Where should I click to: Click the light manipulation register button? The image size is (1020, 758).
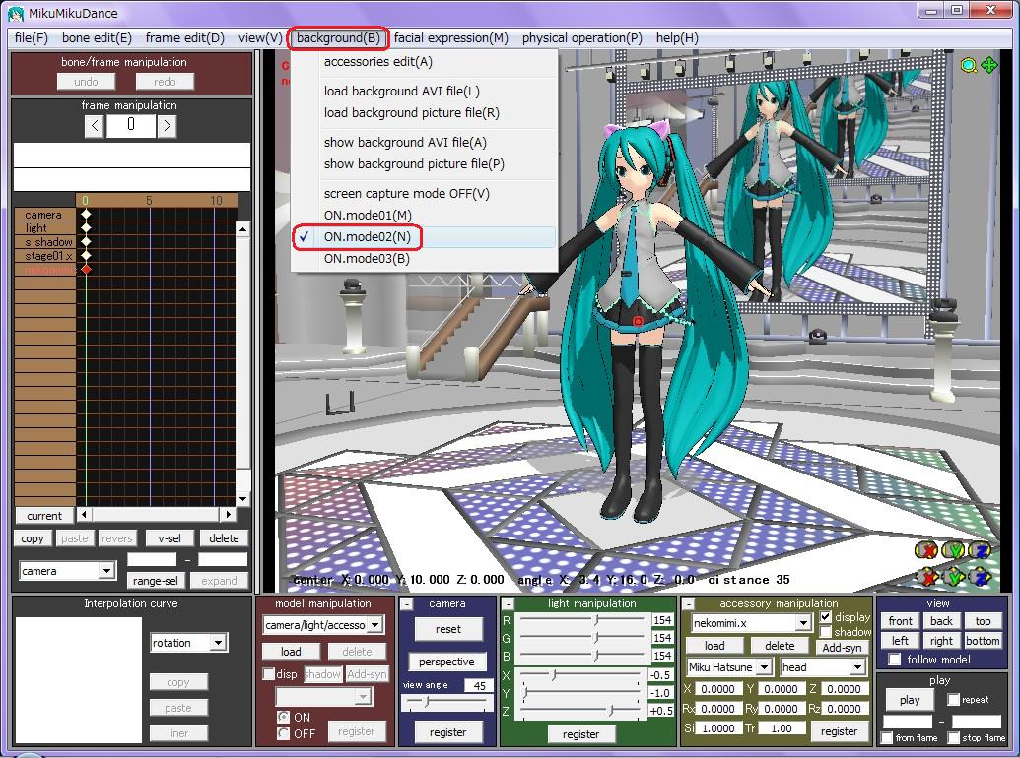coord(580,734)
